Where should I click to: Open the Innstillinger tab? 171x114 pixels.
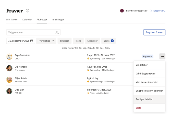[58, 20]
